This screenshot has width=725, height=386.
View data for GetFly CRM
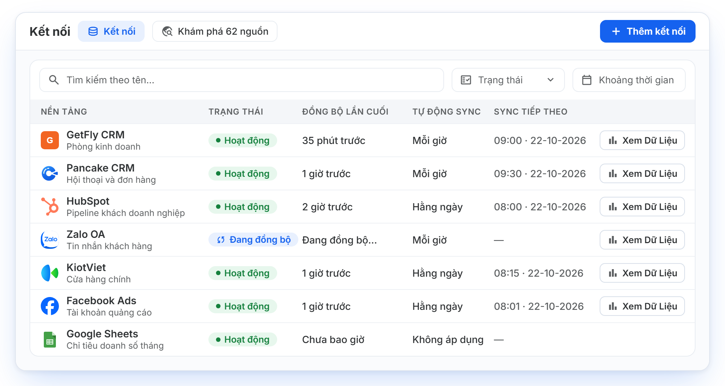click(642, 140)
